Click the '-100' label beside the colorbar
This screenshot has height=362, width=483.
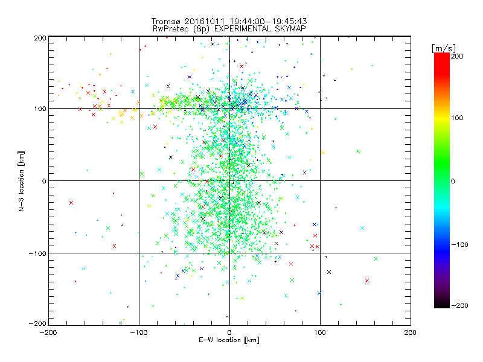[459, 244]
